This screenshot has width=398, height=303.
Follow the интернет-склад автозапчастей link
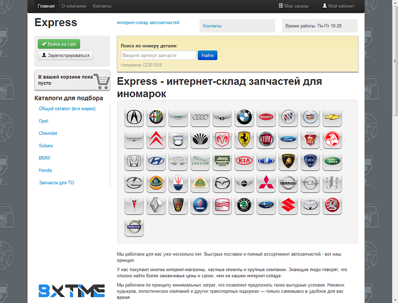[x=148, y=23]
